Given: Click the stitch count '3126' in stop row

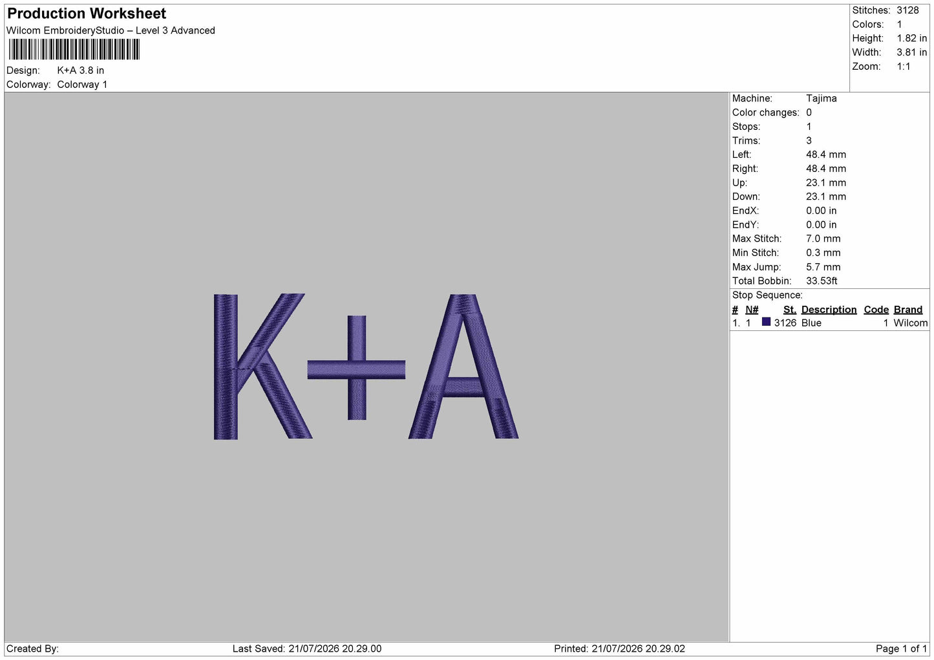Looking at the screenshot, I should (785, 323).
